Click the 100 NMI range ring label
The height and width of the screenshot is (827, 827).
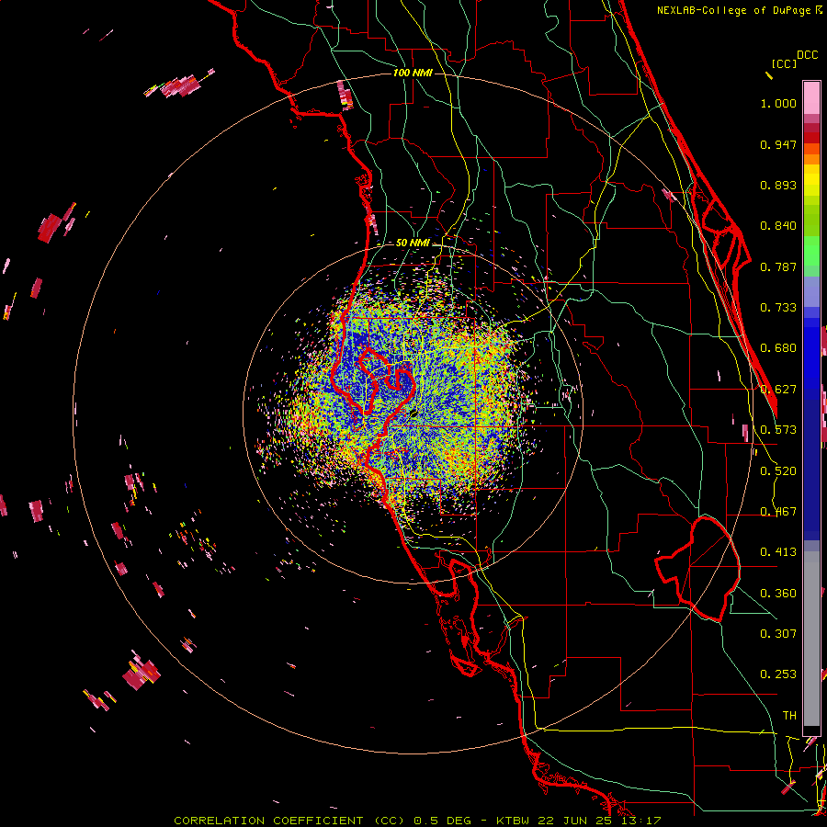coord(413,73)
